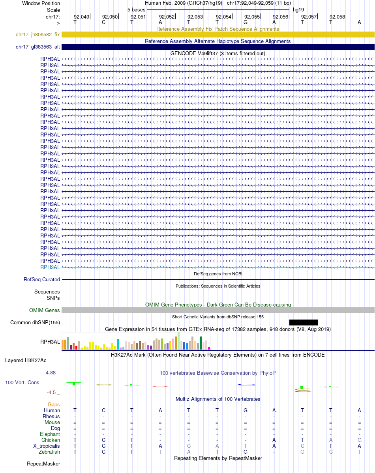Open the GTEx Gene Expression in 54 tissues title
The image size is (375, 473).
217,329
